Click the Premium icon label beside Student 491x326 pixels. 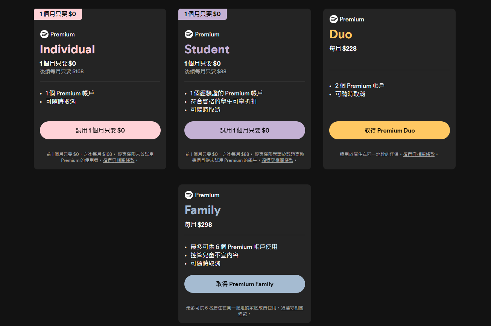click(x=206, y=34)
